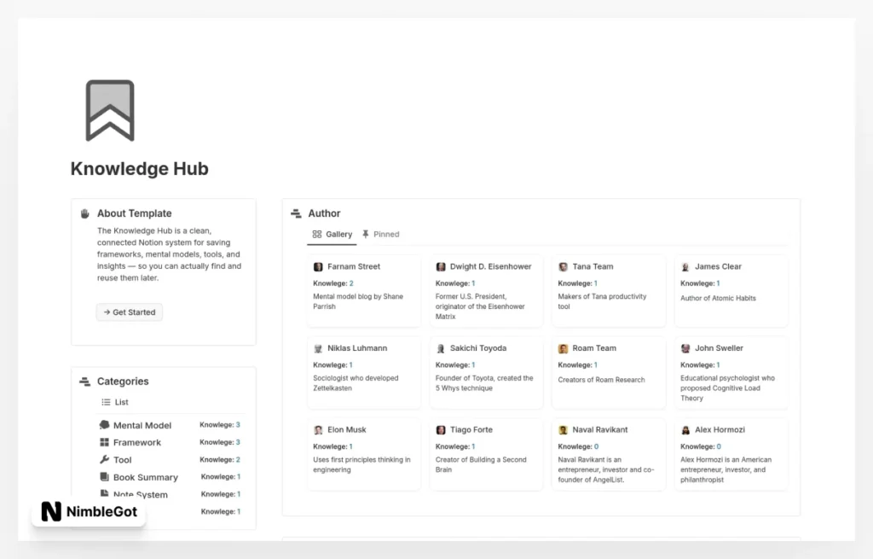The image size is (873, 559).
Task: Click the Gallery grid icon
Action: pos(316,234)
